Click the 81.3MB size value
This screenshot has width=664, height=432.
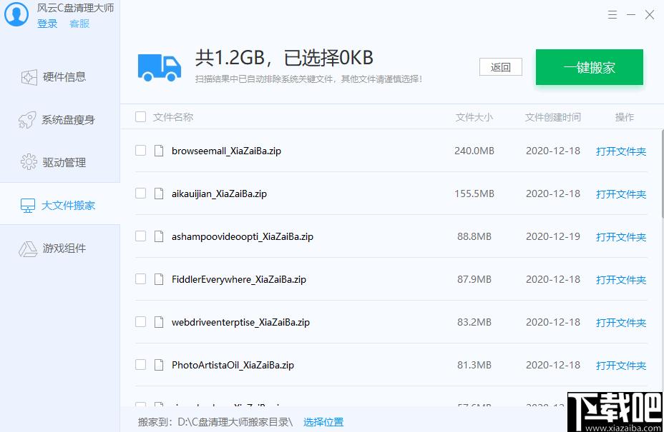474,364
